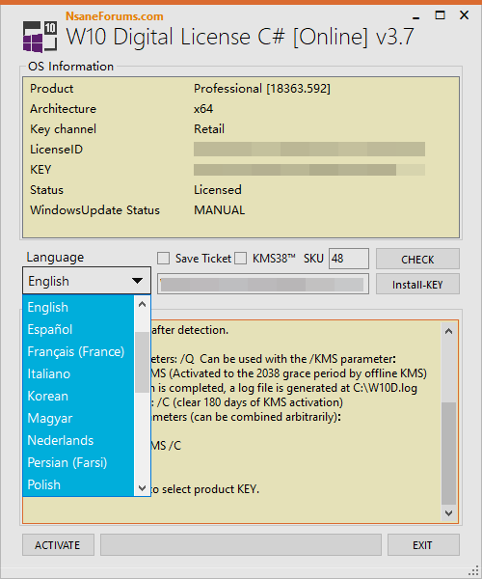Enable the Save Ticket checkbox
Viewport: 482px width, 579px height.
click(163, 258)
